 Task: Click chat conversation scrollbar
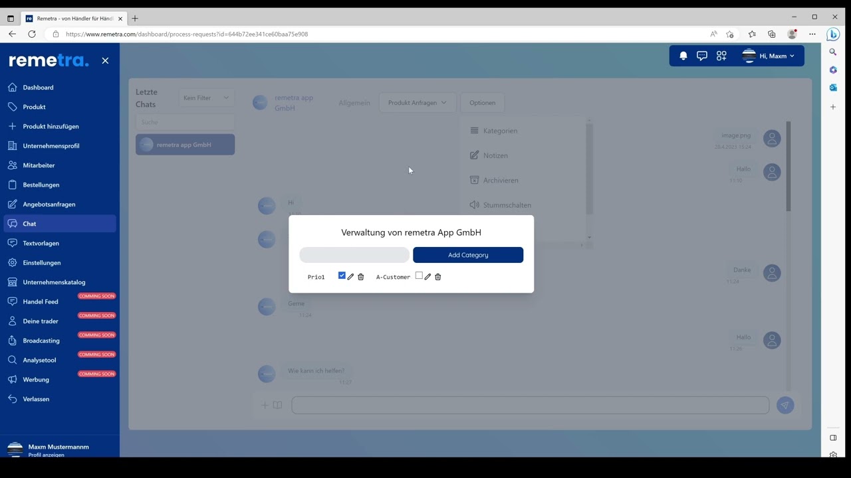pos(789,166)
